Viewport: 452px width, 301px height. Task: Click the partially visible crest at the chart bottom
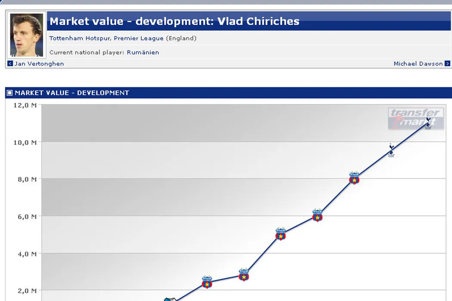pyautogui.click(x=170, y=299)
